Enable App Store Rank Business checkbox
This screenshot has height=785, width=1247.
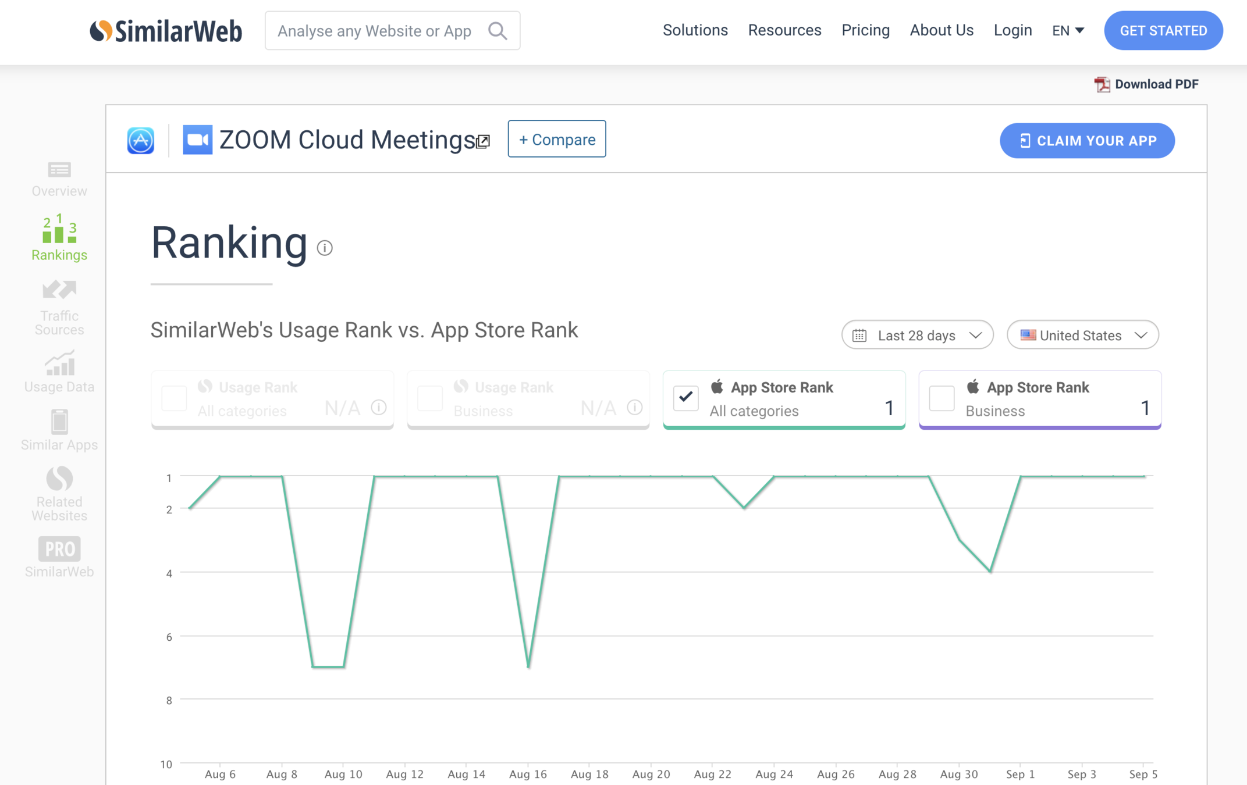942,398
